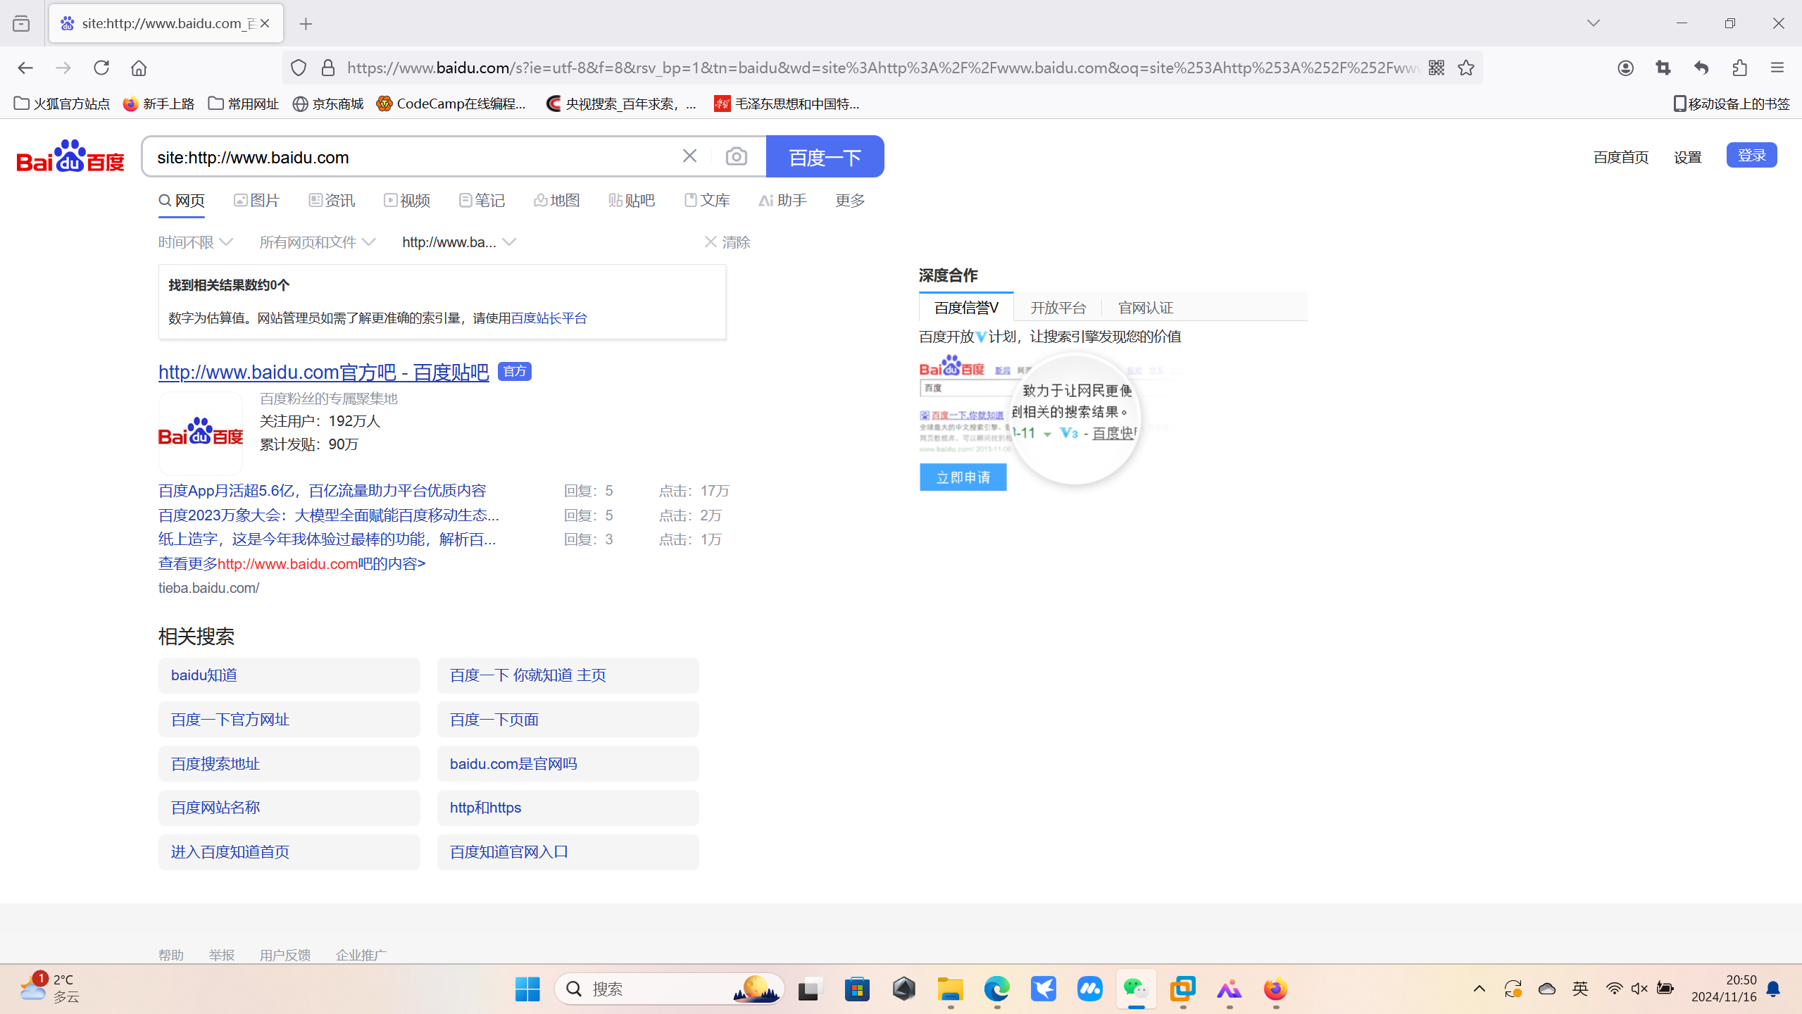Open Firefox from taskbar
Screen dimensions: 1802x1014
[x=1275, y=989]
